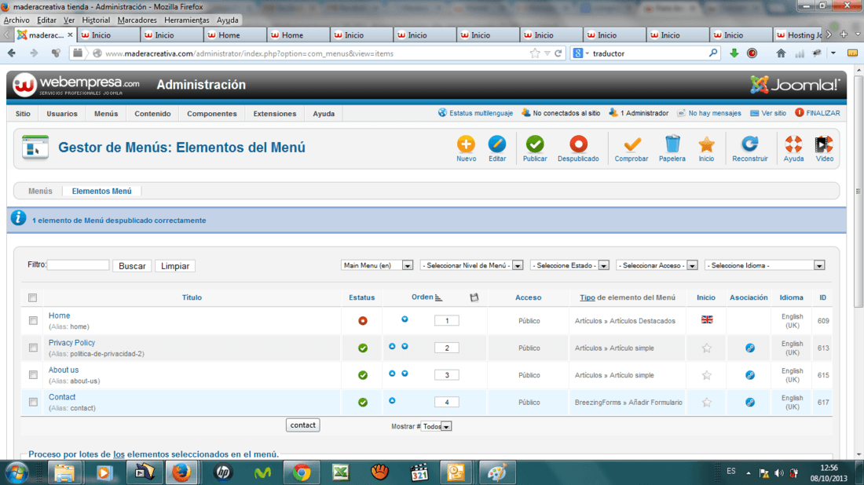Viewport: 864px width, 485px height.
Task: Open the Video toolbar icon
Action: click(x=824, y=144)
